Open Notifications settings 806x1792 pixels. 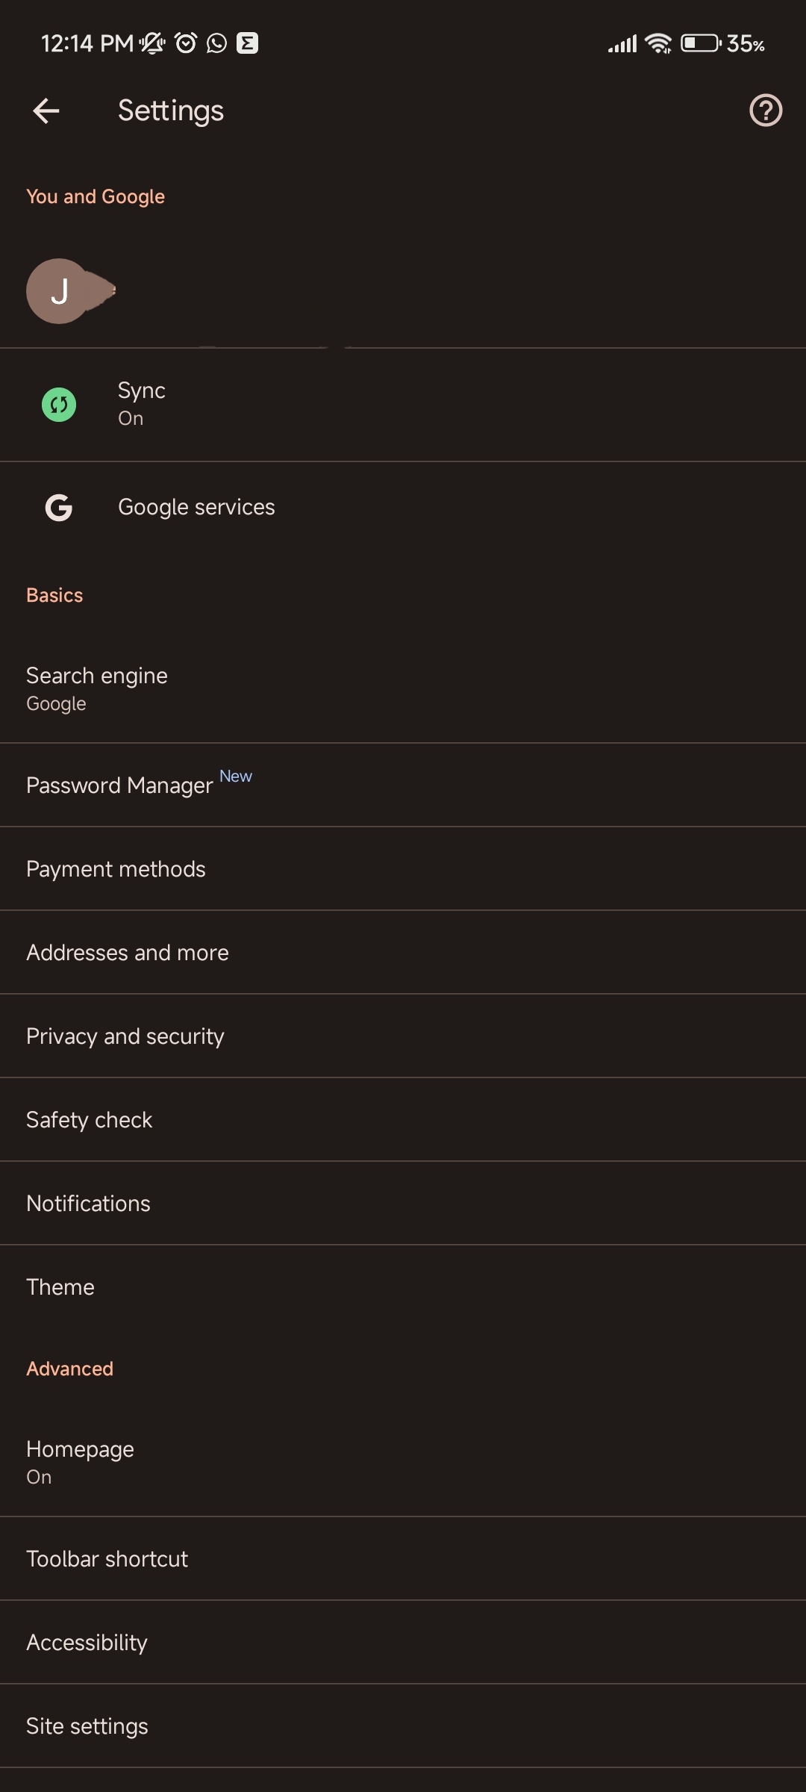(x=88, y=1204)
